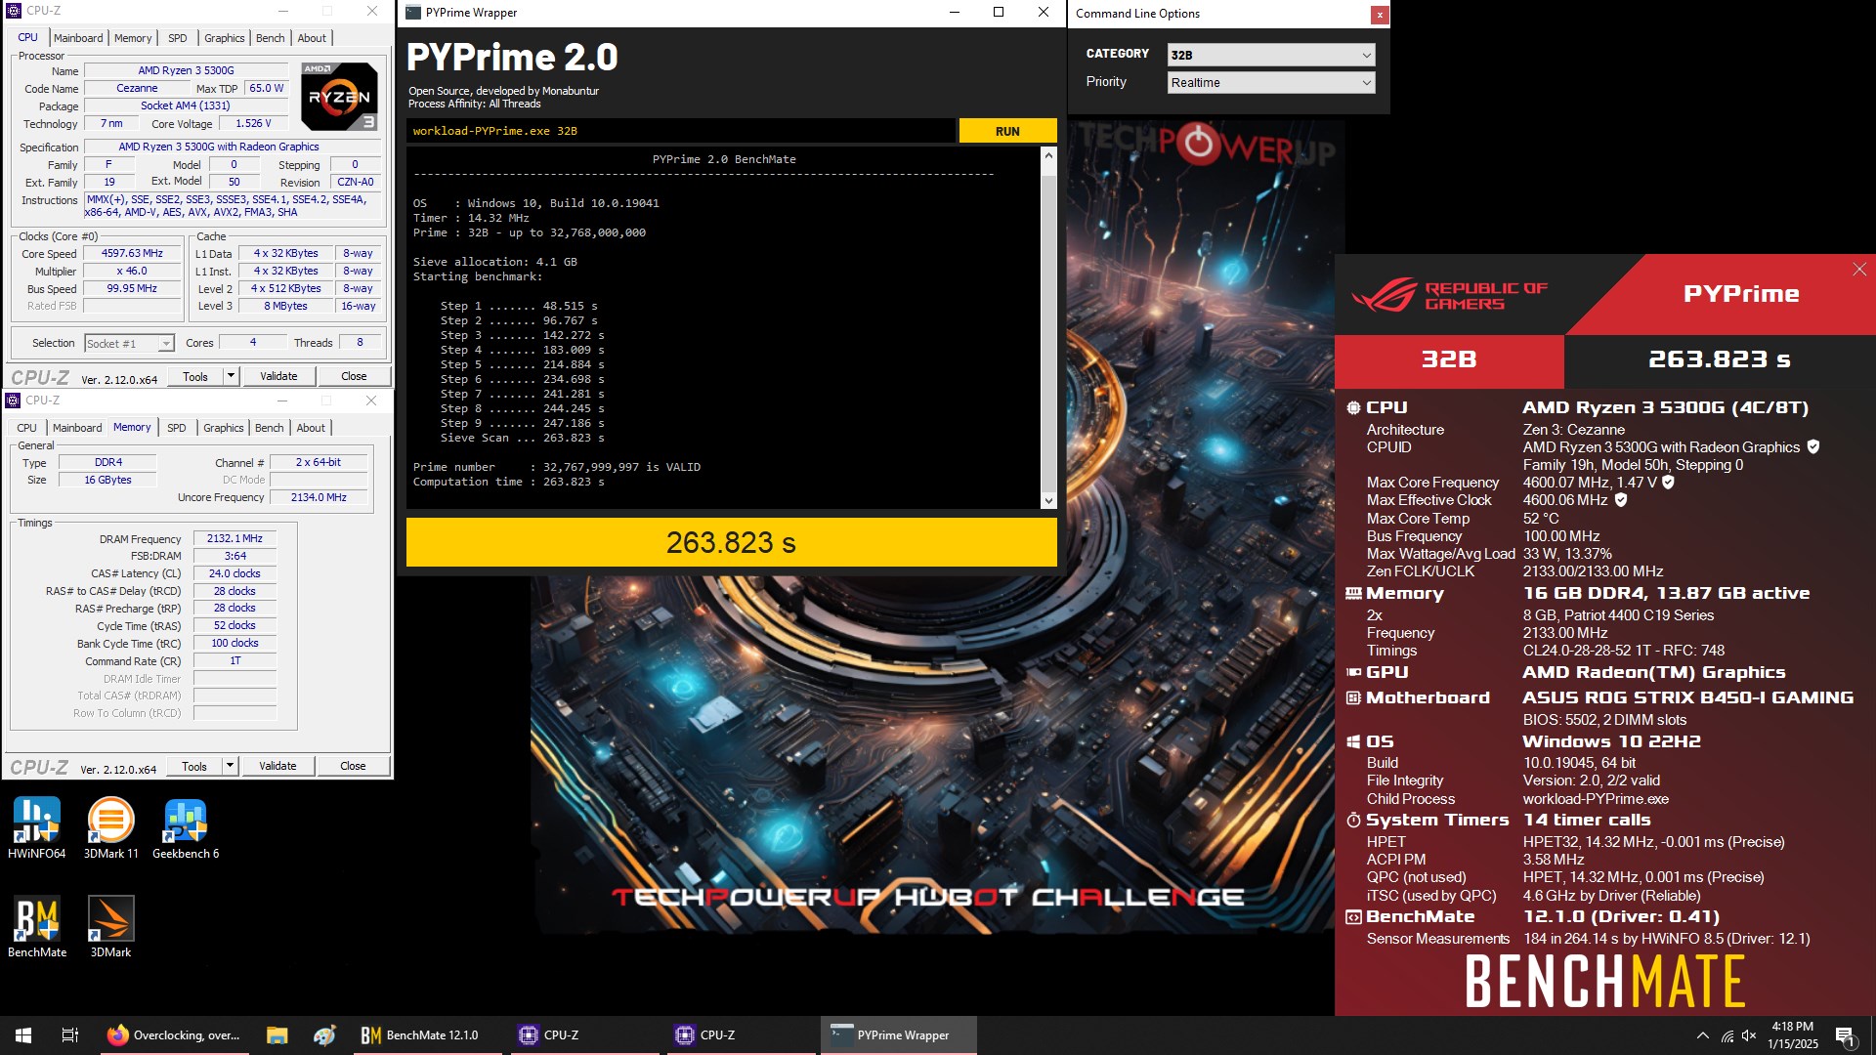Image resolution: width=1876 pixels, height=1055 pixels.
Task: Click Close in the top CPU-Z window
Action: 354,376
